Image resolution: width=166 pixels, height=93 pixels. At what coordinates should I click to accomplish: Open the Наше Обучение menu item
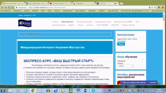(x=67, y=22)
